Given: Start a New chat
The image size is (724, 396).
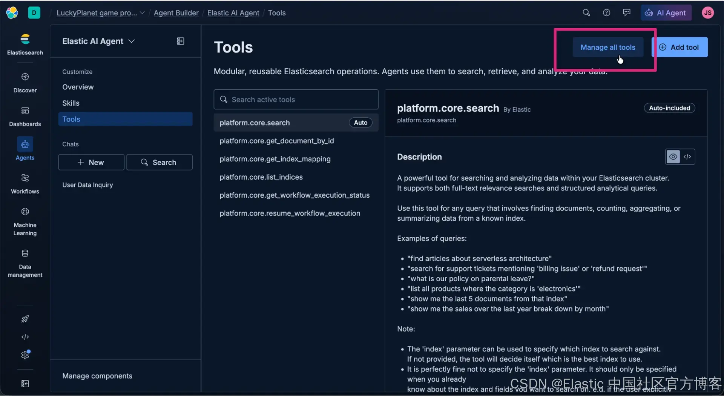Looking at the screenshot, I should [91, 163].
